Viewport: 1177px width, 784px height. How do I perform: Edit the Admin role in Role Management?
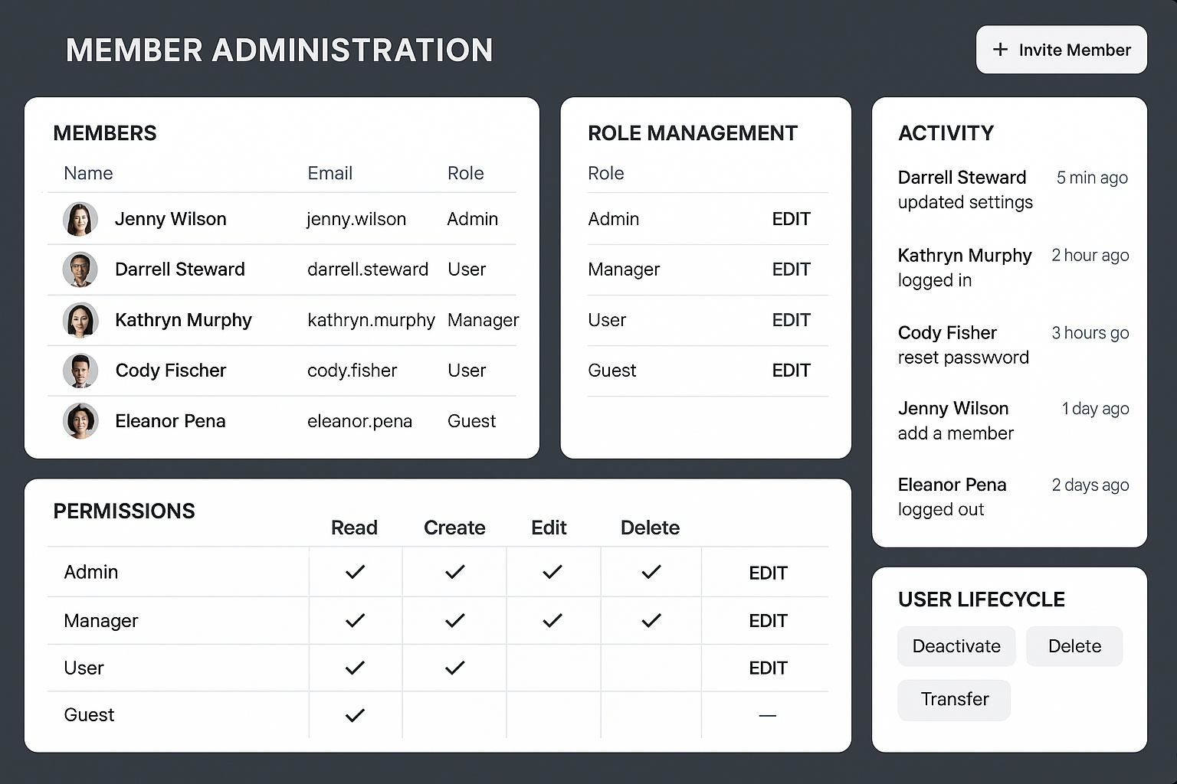point(791,219)
